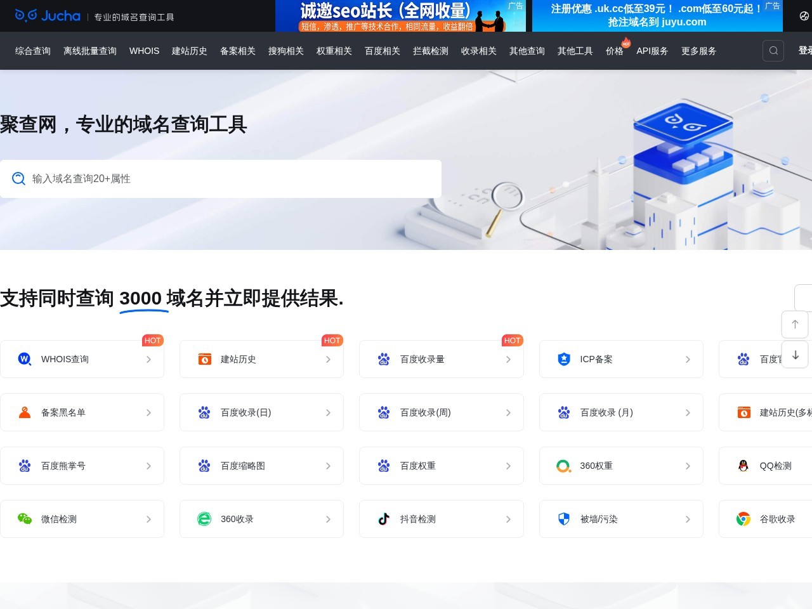Expand the WHOIS查询 card chevron
This screenshot has width=812, height=609.
[148, 358]
